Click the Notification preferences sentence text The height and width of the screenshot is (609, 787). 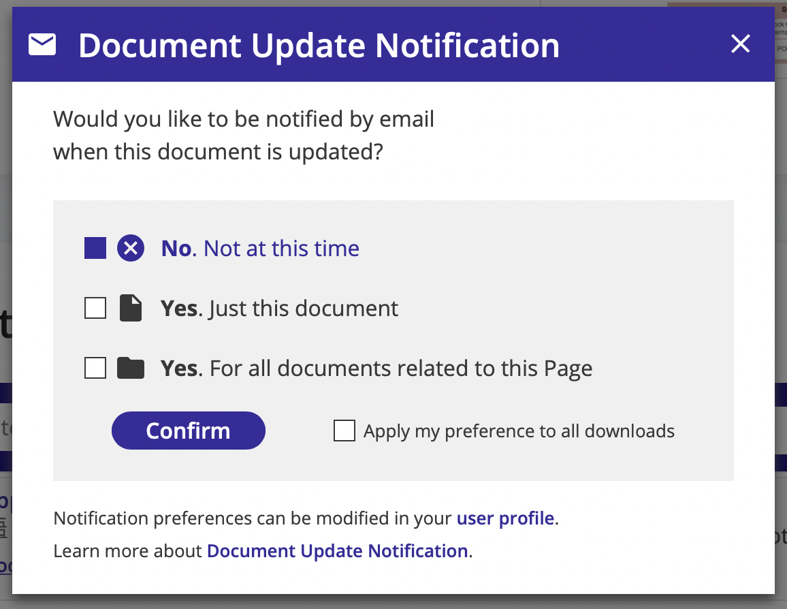252,518
